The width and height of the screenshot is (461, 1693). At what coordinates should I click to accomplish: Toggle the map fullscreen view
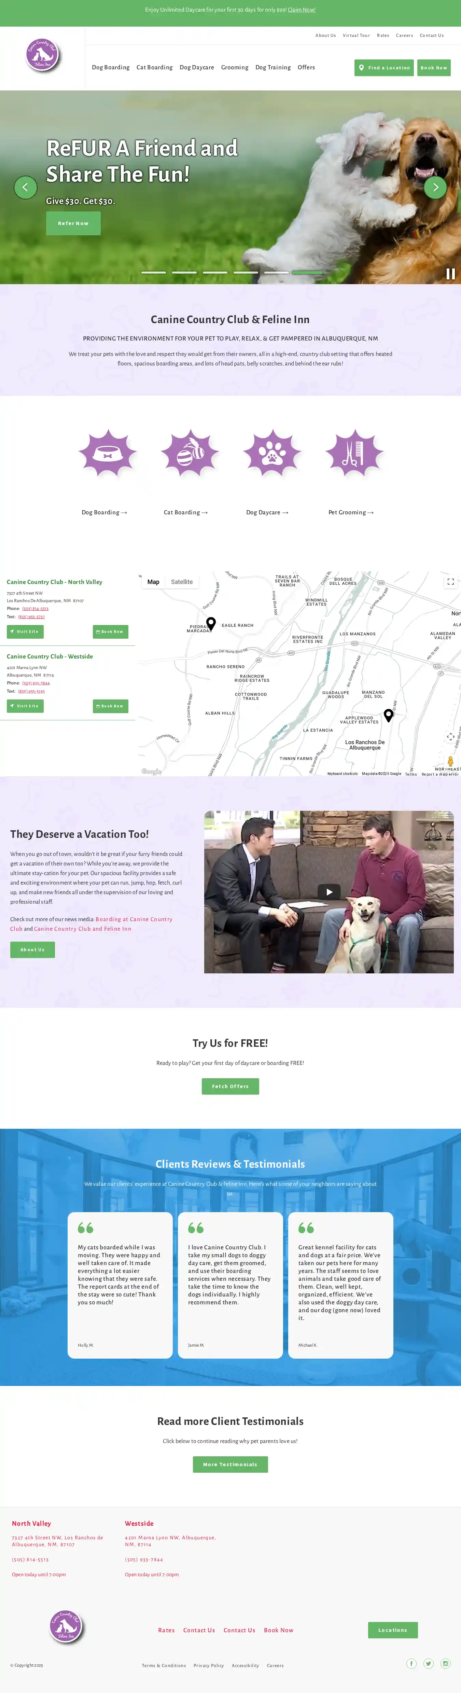[450, 582]
